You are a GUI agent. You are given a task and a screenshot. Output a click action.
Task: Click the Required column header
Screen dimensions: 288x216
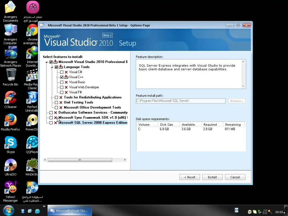click(212, 125)
